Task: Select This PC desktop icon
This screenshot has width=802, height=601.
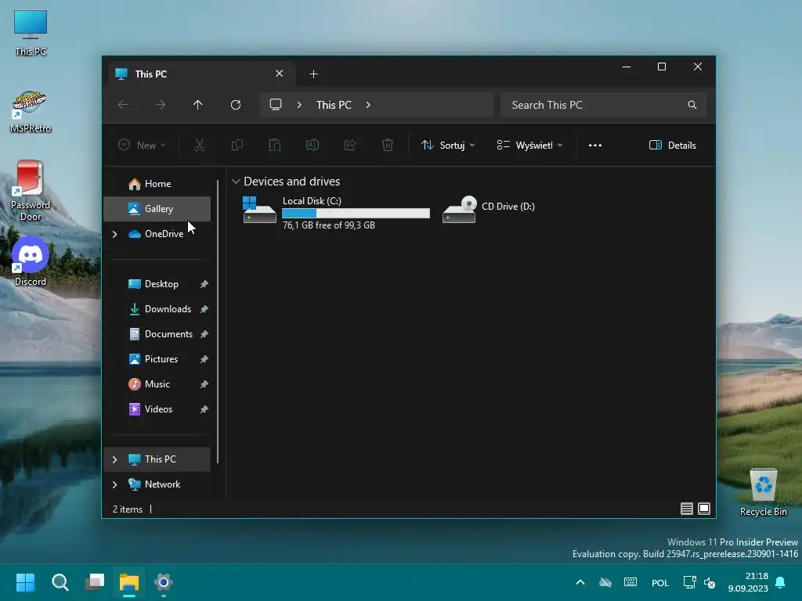Action: [x=31, y=33]
